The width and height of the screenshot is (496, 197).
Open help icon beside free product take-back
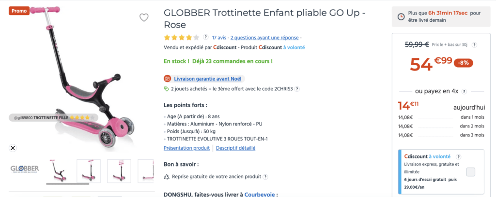(x=265, y=177)
